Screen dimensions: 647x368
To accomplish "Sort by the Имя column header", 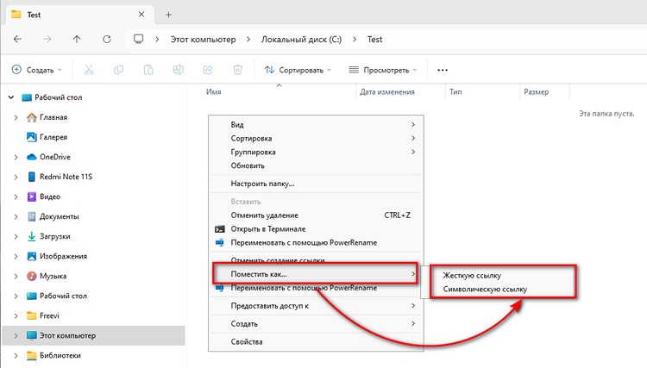I will (213, 92).
